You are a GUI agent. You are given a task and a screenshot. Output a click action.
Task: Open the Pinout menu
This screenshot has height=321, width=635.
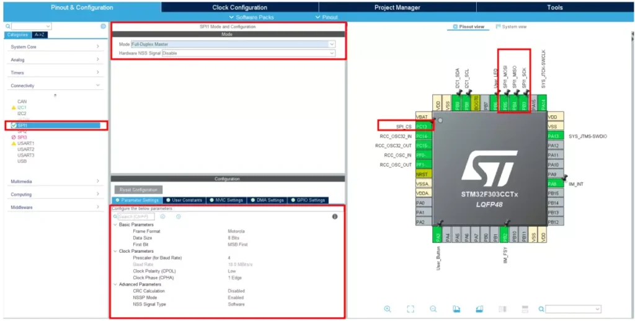(x=326, y=17)
